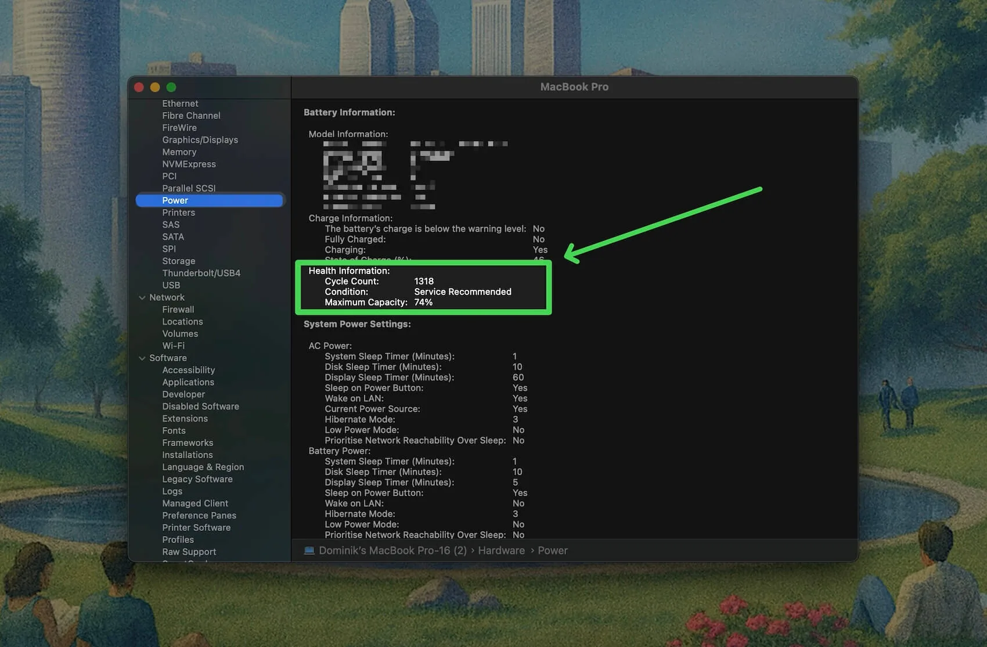Select the Memory entry
The width and height of the screenshot is (987, 647).
tap(179, 152)
